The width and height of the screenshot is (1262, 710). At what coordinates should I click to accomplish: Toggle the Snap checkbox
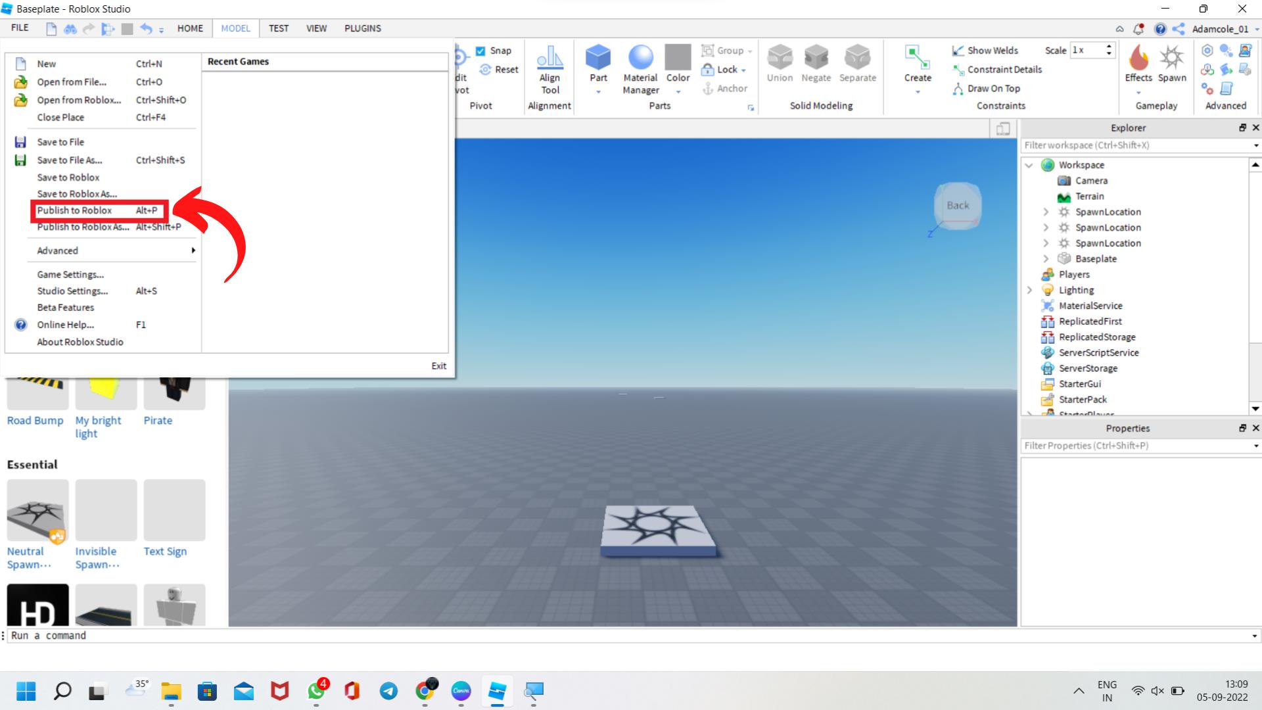tap(480, 51)
